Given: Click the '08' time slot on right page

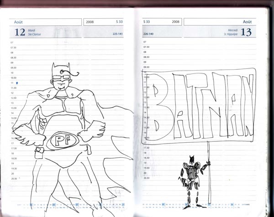Looking at the screenshot, I should tap(145, 52).
